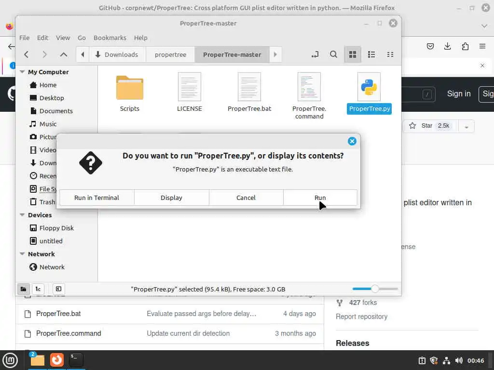Open Firefox extensions menu
This screenshot has width=494, height=370.
[465, 47]
